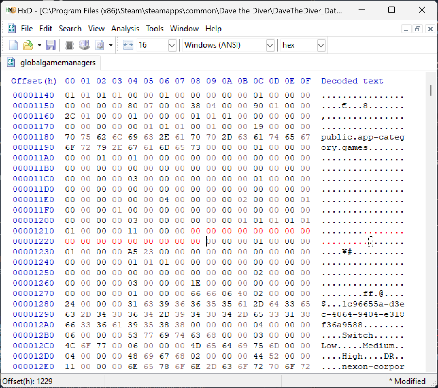Viewport: 438px width, 388px height.
Task: Expand the Open file dropdown arrow
Action: [x=39, y=45]
